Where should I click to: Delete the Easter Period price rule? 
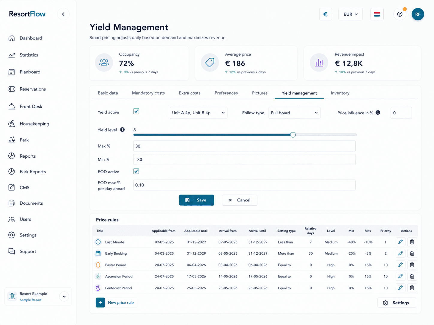(412, 265)
